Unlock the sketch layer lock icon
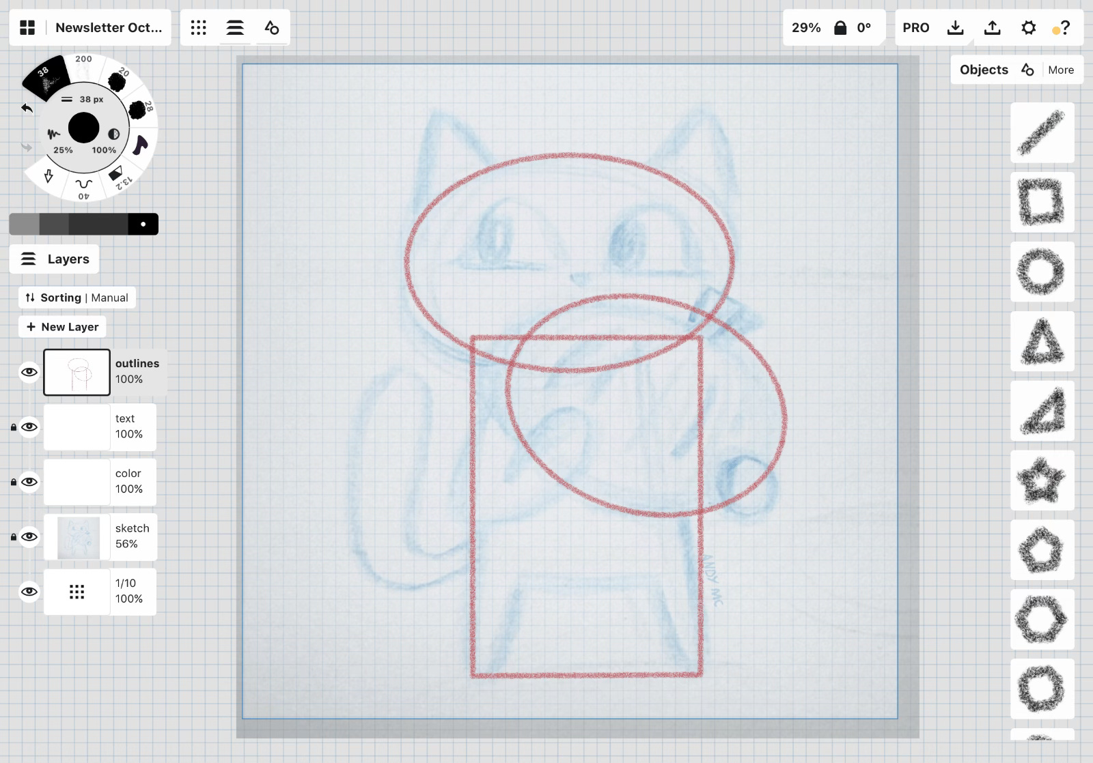This screenshot has height=763, width=1093. coord(13,537)
